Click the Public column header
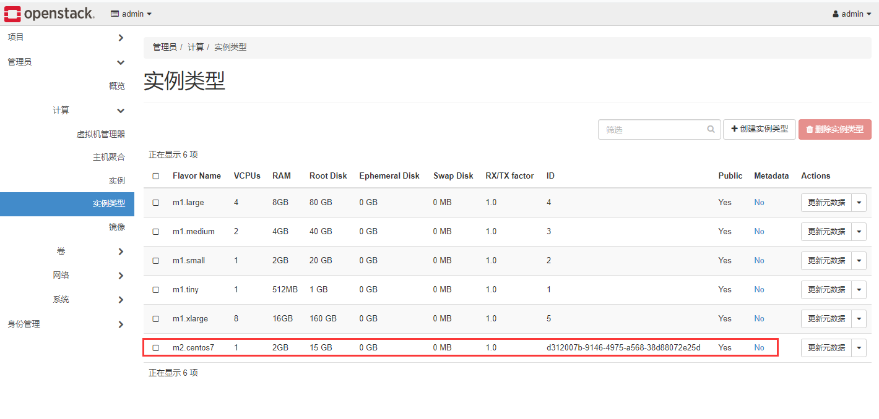This screenshot has width=879, height=419. point(730,176)
